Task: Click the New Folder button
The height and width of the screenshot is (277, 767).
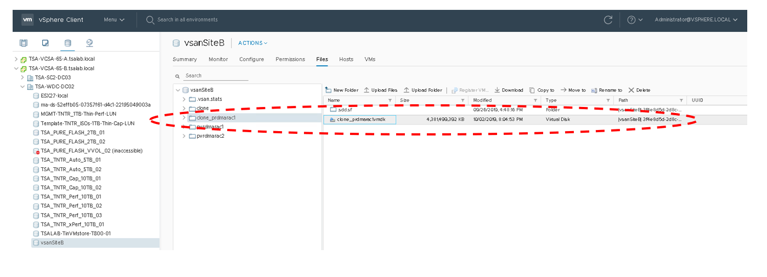Action: pos(341,90)
